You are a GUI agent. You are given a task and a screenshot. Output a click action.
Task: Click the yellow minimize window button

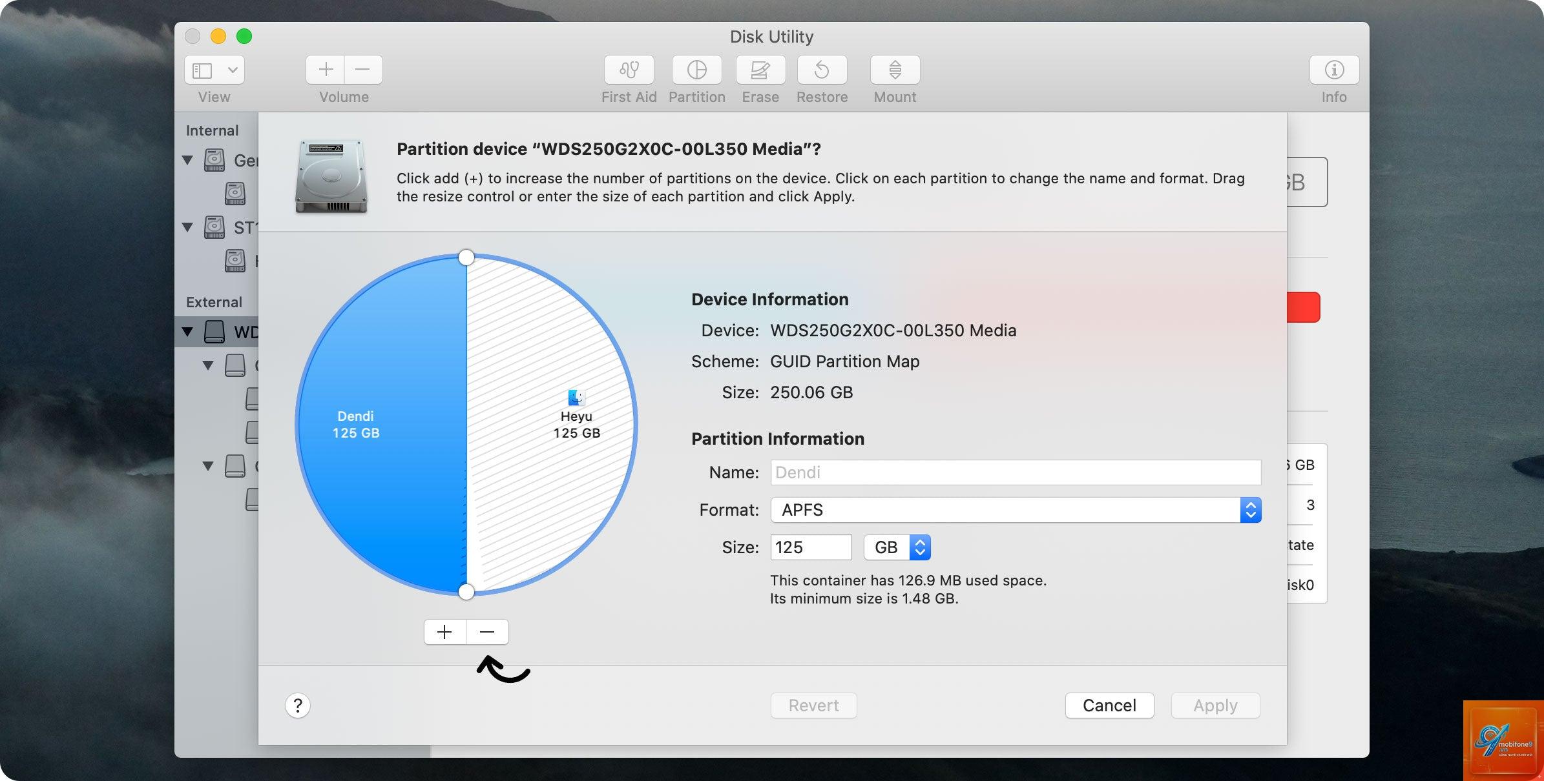(x=218, y=36)
